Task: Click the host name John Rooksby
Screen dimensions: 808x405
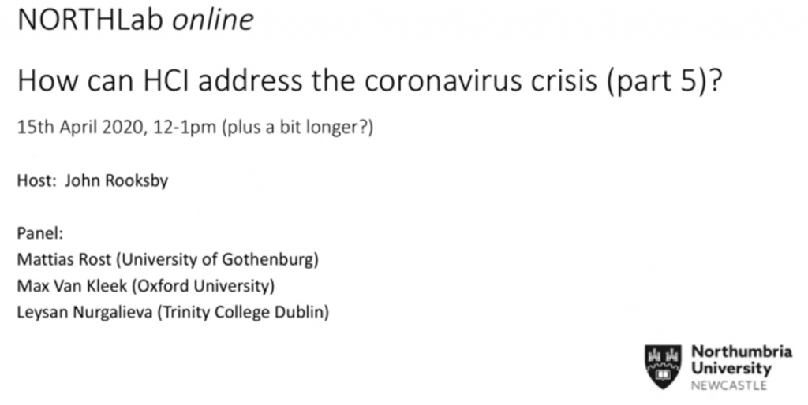Action: 117,181
